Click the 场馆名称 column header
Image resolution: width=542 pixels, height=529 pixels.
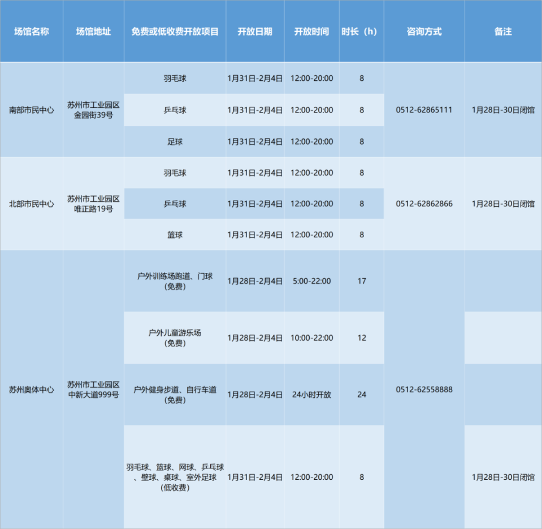[x=31, y=32]
